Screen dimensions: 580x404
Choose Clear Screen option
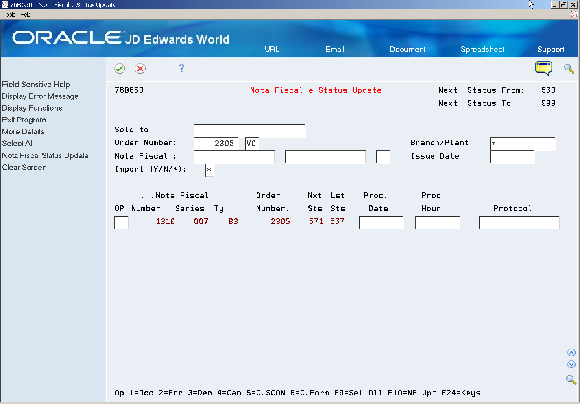[x=24, y=167]
